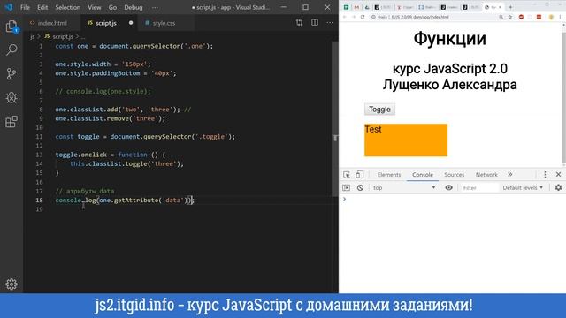This screenshot has width=566, height=318.
Task: Split the editor to the right
Action: (x=315, y=23)
